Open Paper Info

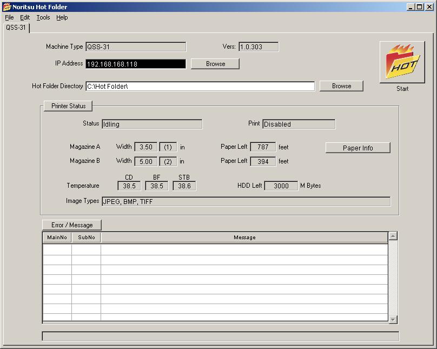pyautogui.click(x=358, y=148)
